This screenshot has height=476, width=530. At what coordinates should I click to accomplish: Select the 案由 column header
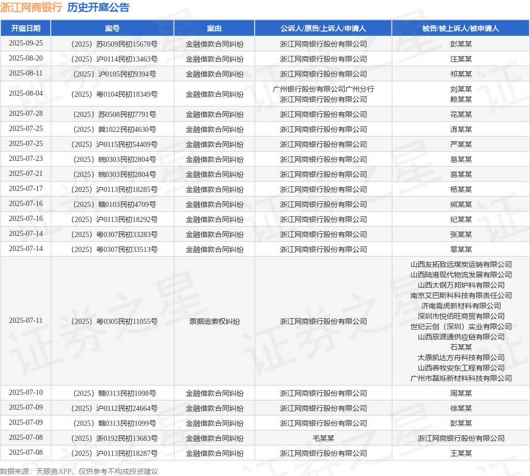[214, 28]
